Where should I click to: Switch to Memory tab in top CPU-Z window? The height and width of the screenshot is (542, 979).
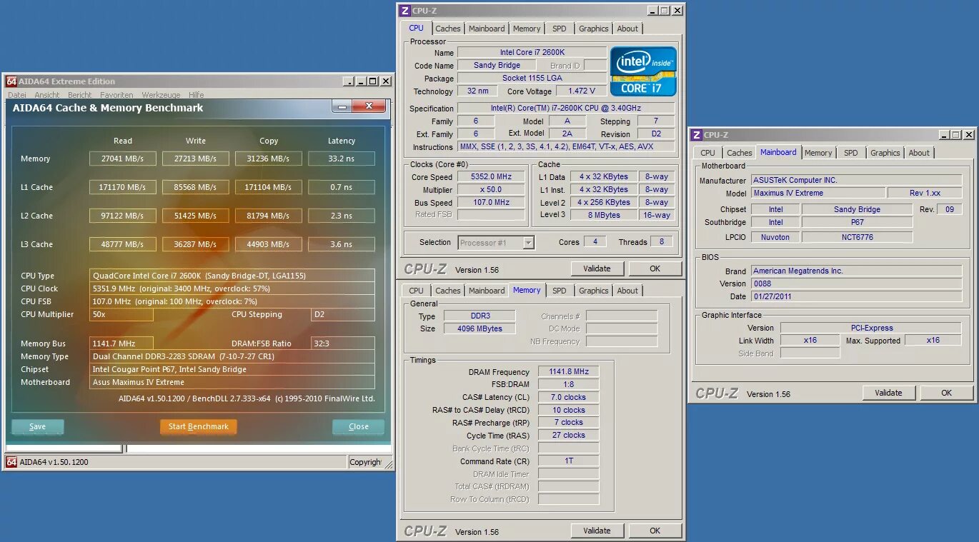(527, 29)
